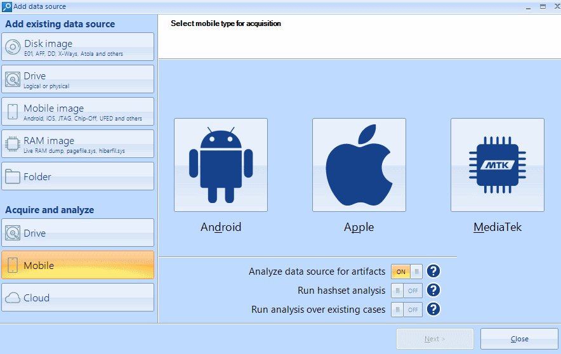Select Cloud acquisition option
The image size is (561, 354).
click(x=77, y=298)
